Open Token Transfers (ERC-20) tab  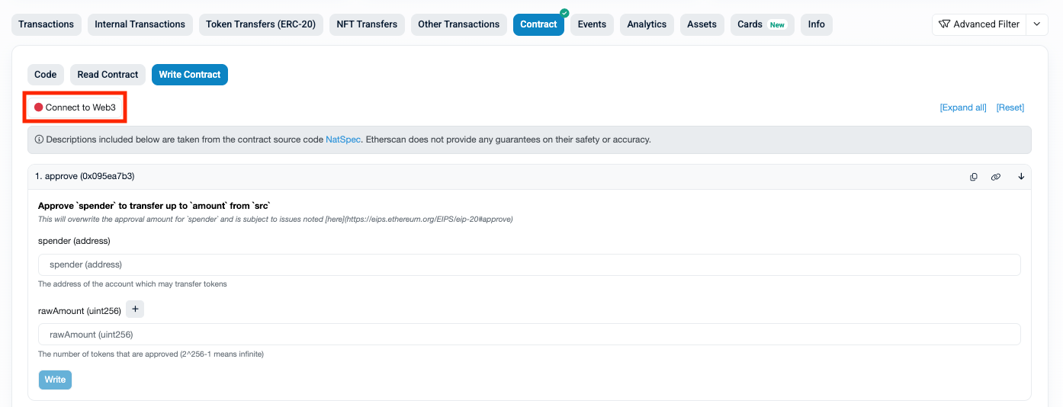point(262,24)
